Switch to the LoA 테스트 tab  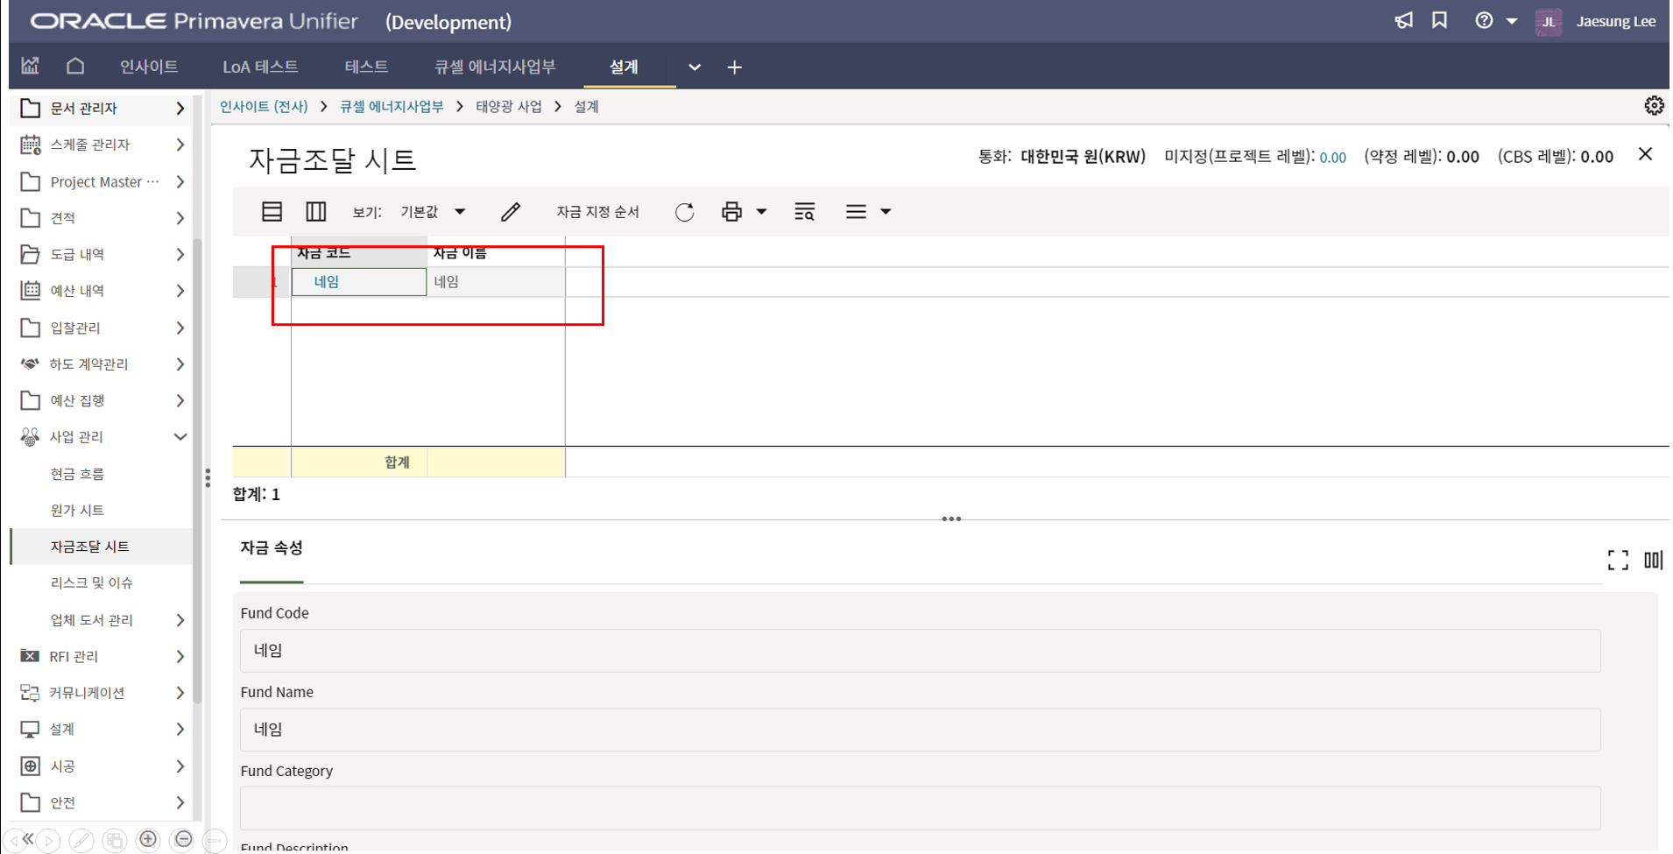260,67
